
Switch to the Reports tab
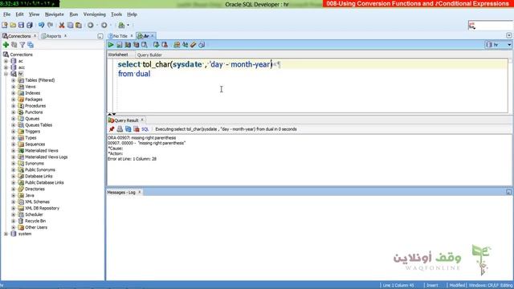53,36
